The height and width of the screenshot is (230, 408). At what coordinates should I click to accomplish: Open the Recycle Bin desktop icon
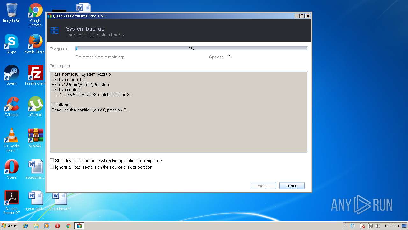(11, 13)
